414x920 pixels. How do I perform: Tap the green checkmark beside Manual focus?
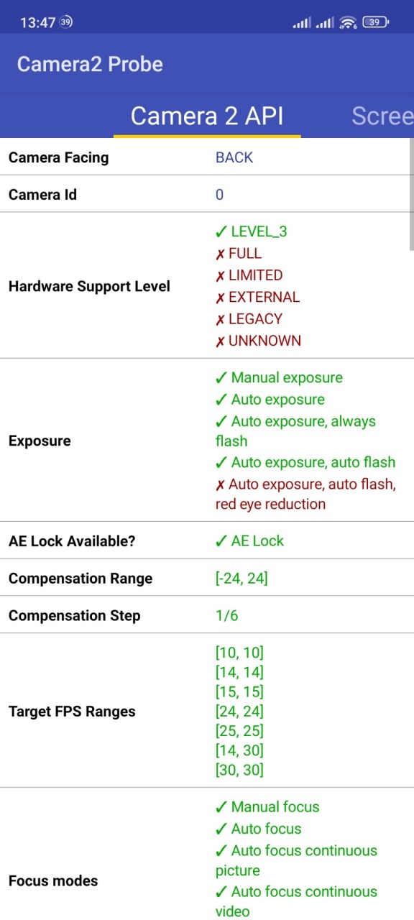point(221,807)
